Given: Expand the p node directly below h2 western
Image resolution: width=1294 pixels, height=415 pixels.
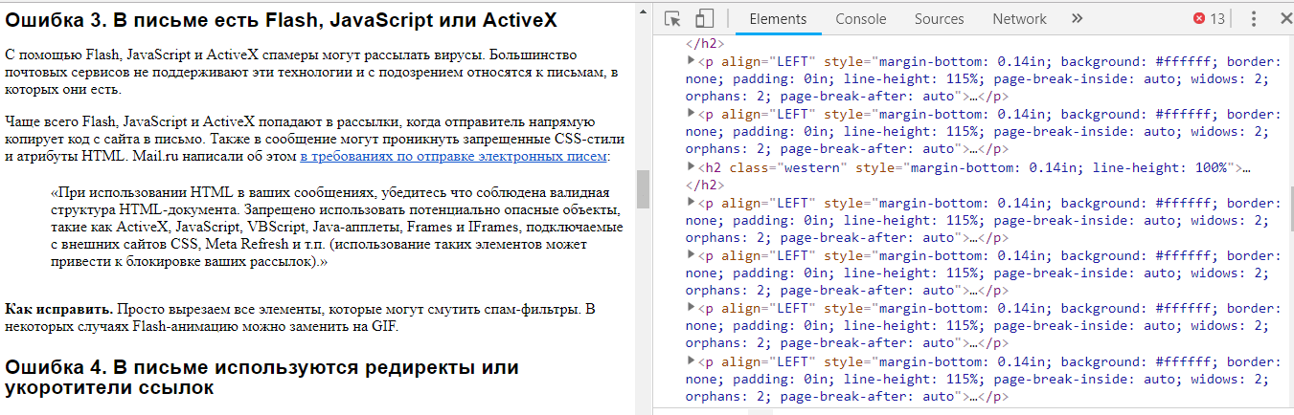Looking at the screenshot, I should [692, 203].
